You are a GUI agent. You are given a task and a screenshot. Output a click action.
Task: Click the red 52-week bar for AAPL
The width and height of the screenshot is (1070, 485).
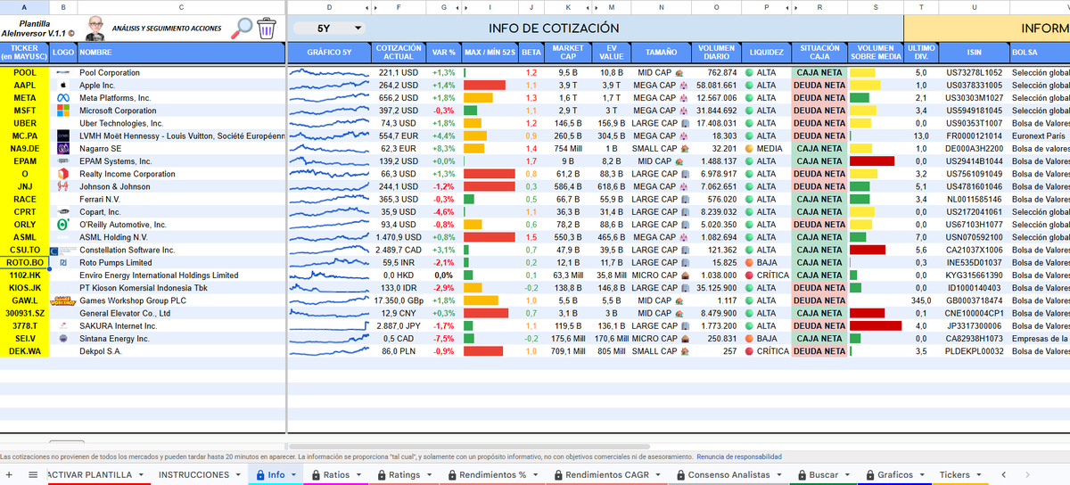[x=485, y=86]
